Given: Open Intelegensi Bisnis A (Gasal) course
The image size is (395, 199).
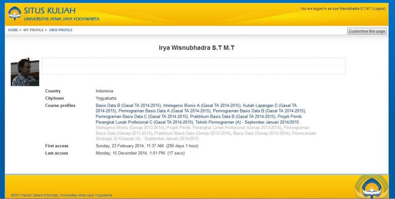Looking at the screenshot, I should (202, 105).
